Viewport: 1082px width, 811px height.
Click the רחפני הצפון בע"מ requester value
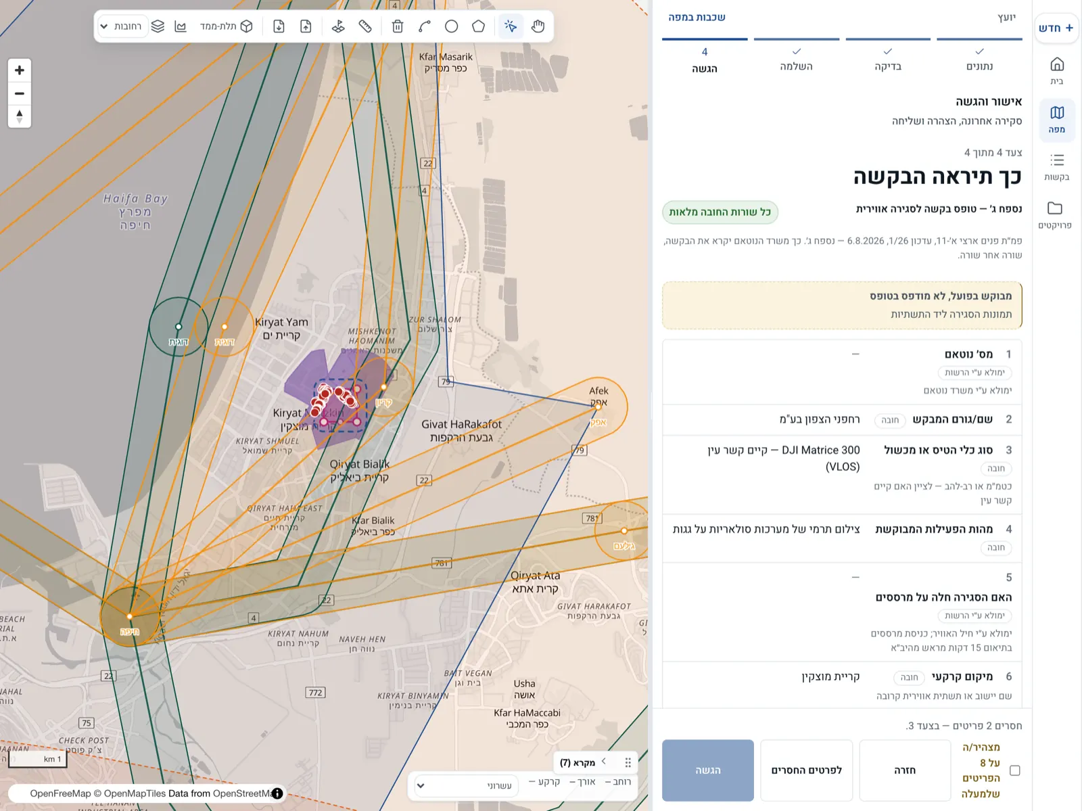pyautogui.click(x=820, y=419)
